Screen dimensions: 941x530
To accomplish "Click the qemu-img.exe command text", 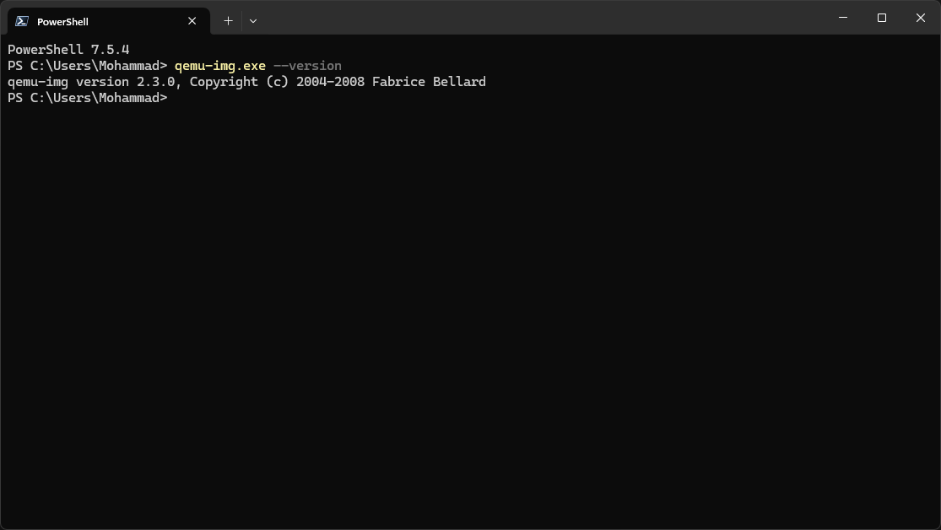I will [219, 66].
